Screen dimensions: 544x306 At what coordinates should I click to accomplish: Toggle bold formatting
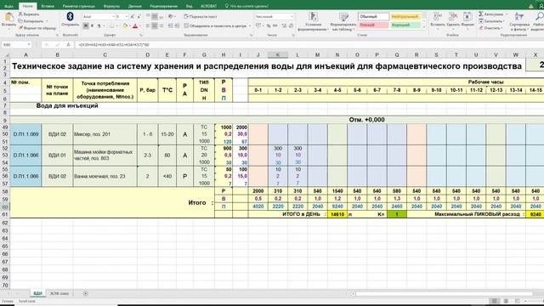click(86, 26)
